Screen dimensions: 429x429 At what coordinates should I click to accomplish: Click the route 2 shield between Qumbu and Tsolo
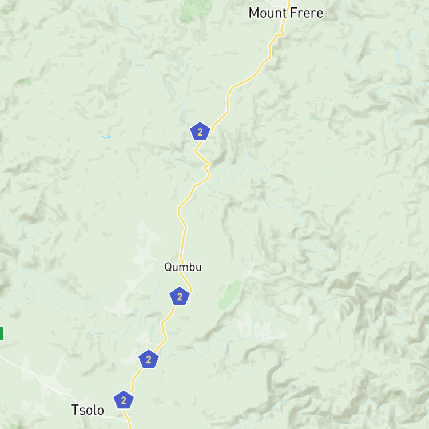149,359
